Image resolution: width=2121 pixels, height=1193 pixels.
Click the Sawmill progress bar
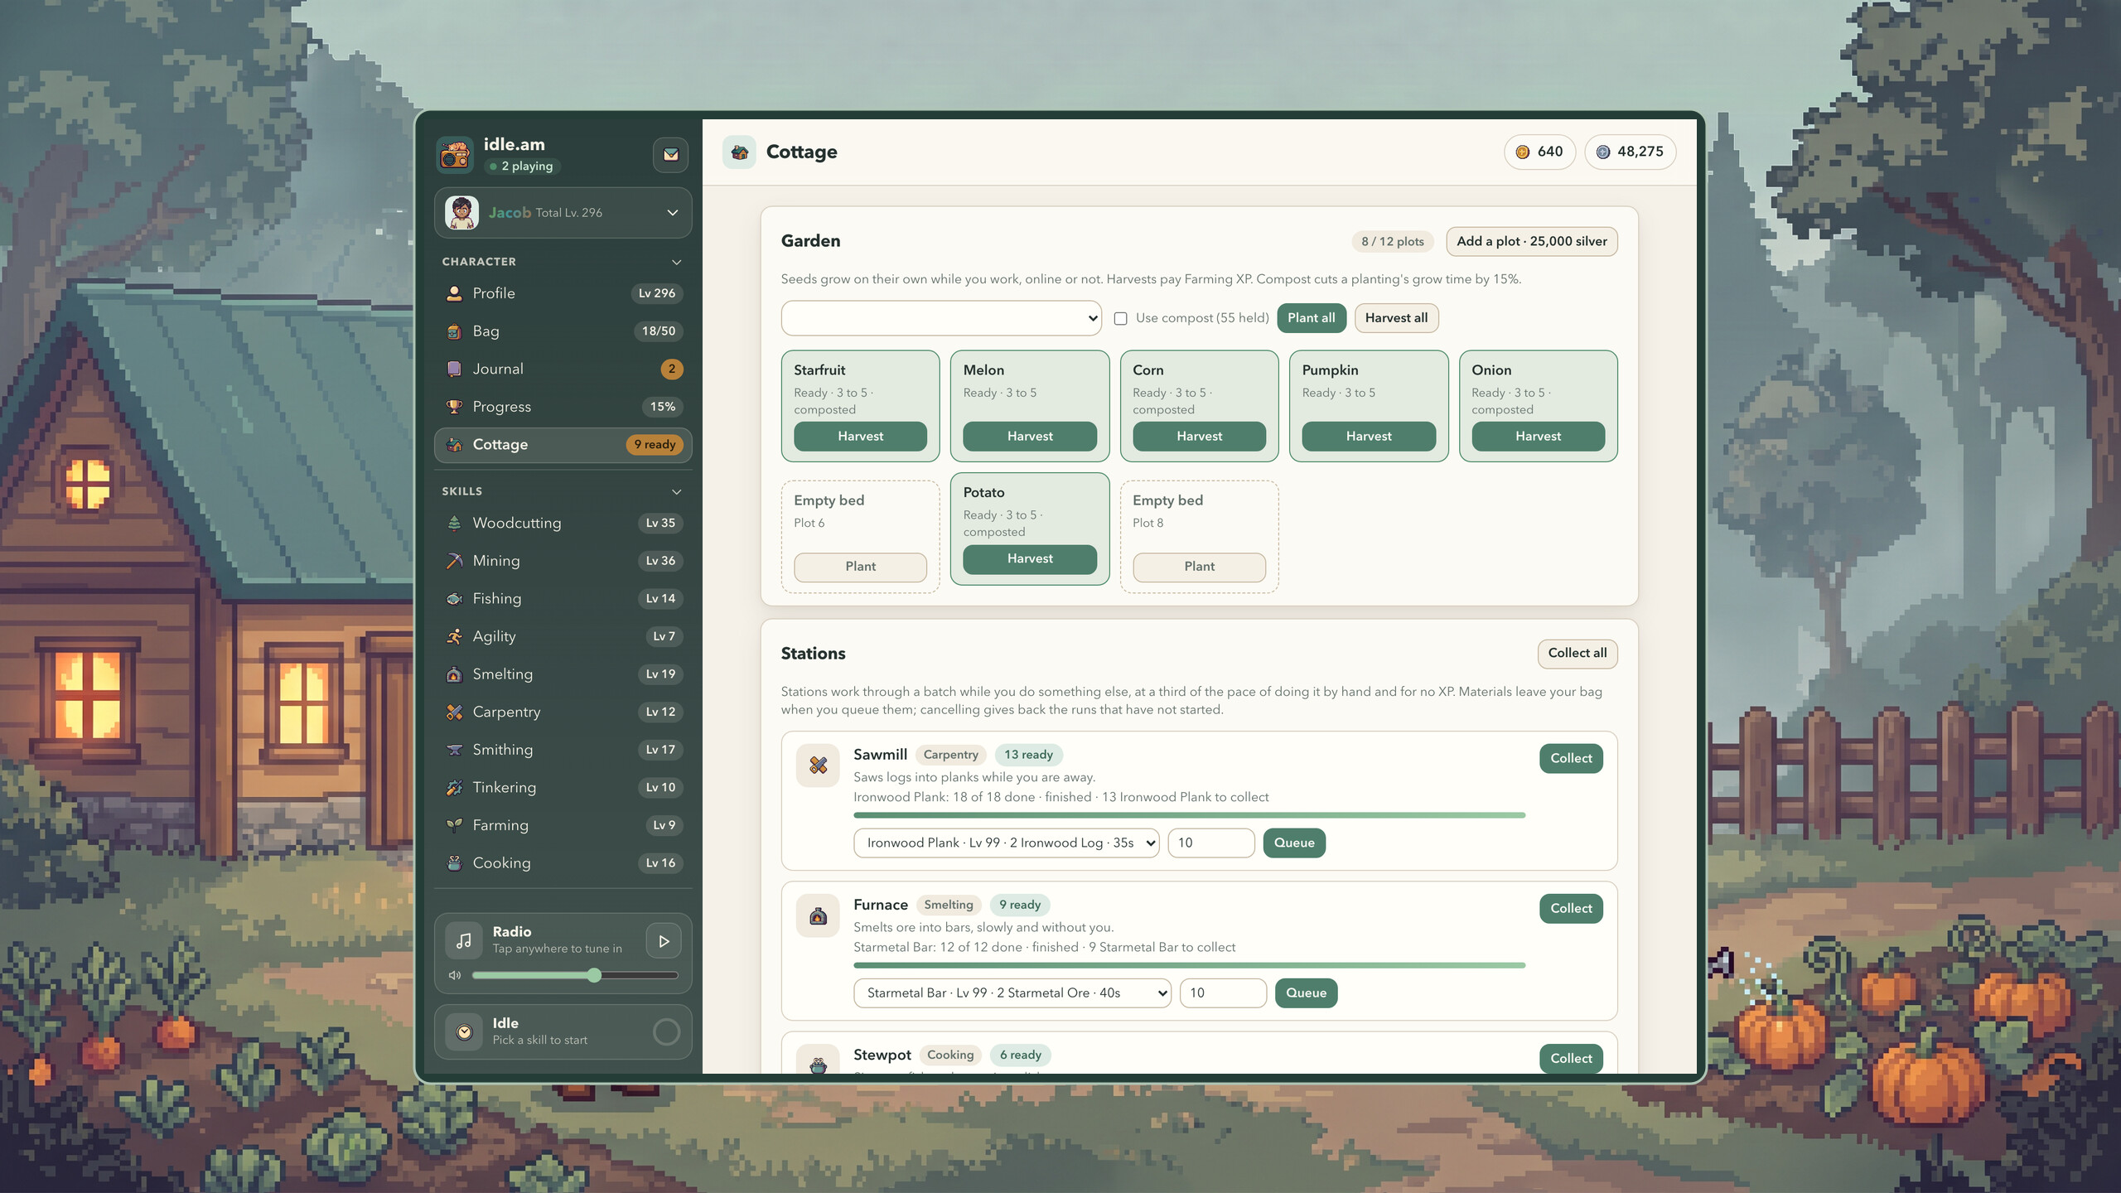1189,815
